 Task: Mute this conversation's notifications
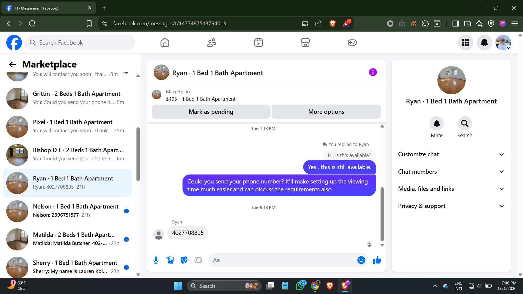click(436, 124)
